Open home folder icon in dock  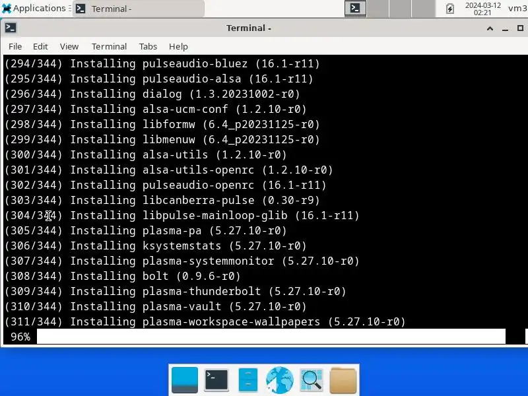pos(343,381)
